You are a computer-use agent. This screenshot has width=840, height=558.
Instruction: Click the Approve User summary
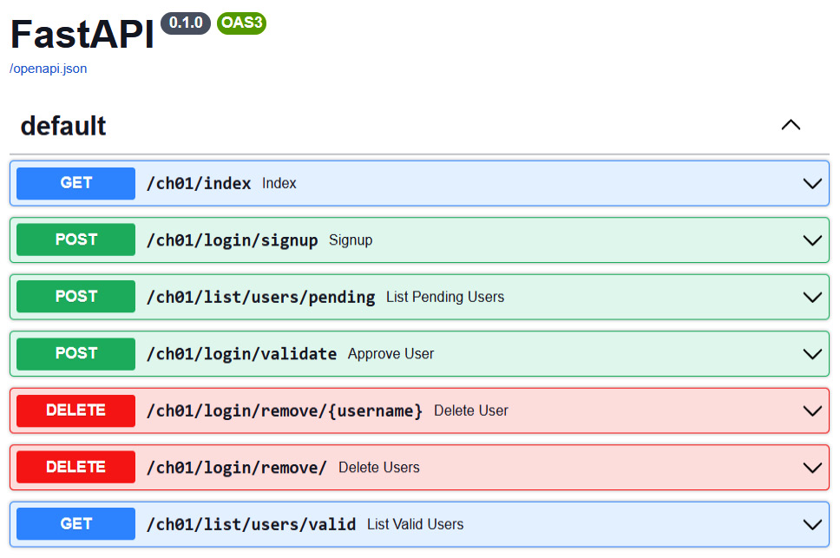tap(390, 354)
